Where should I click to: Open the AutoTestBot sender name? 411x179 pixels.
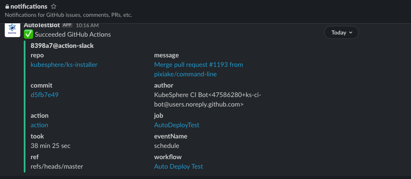coord(42,25)
